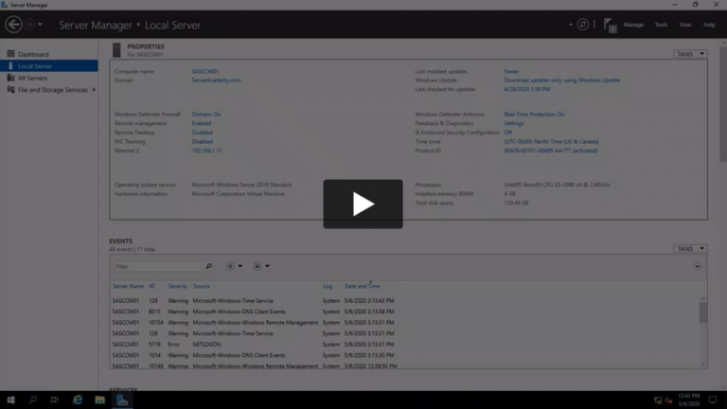Image resolution: width=727 pixels, height=409 pixels.
Task: Open Internet Explorer from the taskbar
Action: coord(78,400)
